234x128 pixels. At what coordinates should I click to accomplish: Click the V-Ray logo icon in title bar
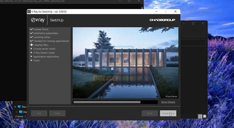[x=29, y=12]
